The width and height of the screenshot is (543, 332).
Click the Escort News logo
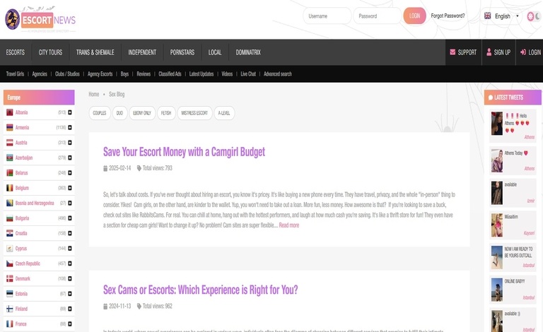pos(40,19)
